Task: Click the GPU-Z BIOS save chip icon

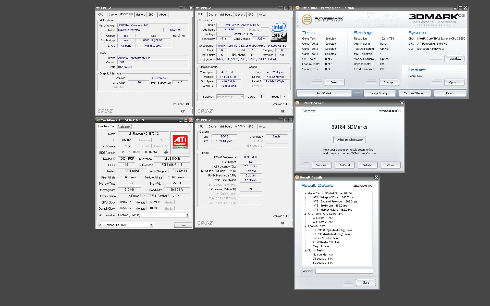Action: point(166,152)
